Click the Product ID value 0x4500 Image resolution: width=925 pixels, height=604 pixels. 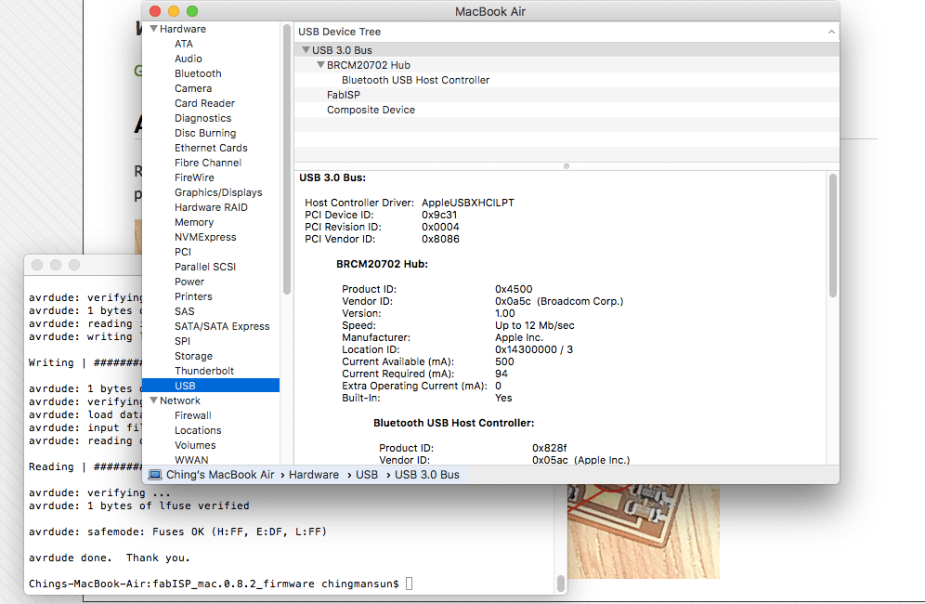click(x=514, y=289)
